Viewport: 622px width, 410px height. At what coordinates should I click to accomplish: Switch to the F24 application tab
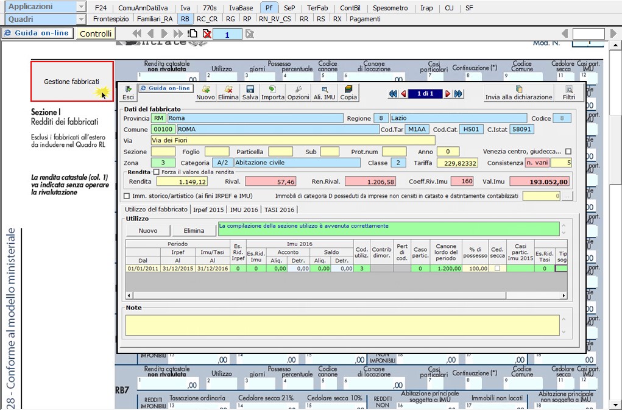tap(101, 7)
